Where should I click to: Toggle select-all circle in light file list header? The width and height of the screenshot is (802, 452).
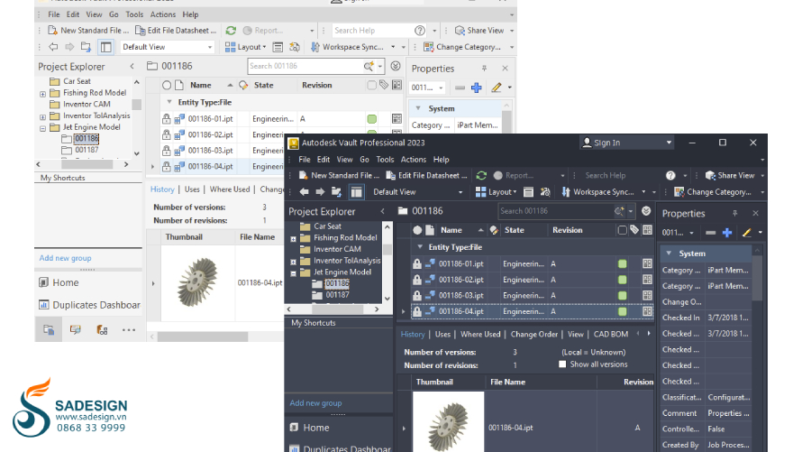[x=167, y=86]
